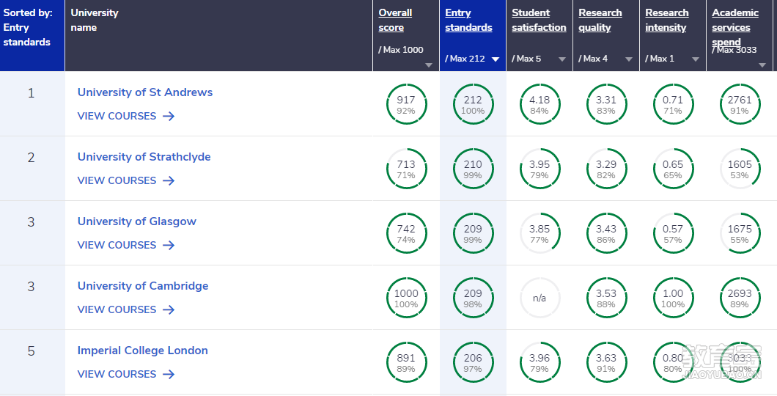Image resolution: width=777 pixels, height=396 pixels.
Task: Sort by the Research quality header link
Action: point(600,21)
